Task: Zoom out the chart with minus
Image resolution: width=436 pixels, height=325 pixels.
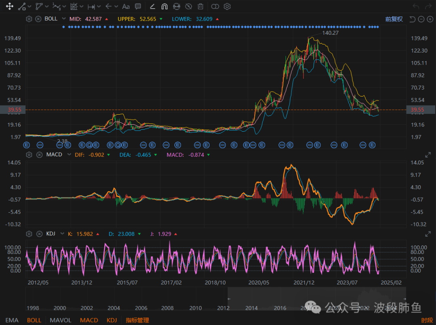Action: coord(421,19)
